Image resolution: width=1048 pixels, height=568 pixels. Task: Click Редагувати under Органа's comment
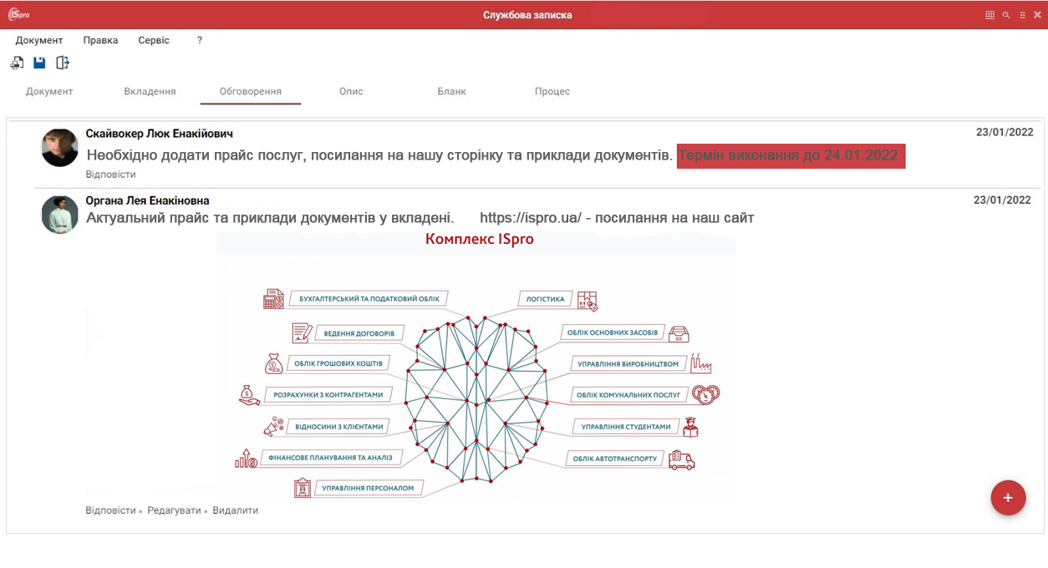(174, 510)
